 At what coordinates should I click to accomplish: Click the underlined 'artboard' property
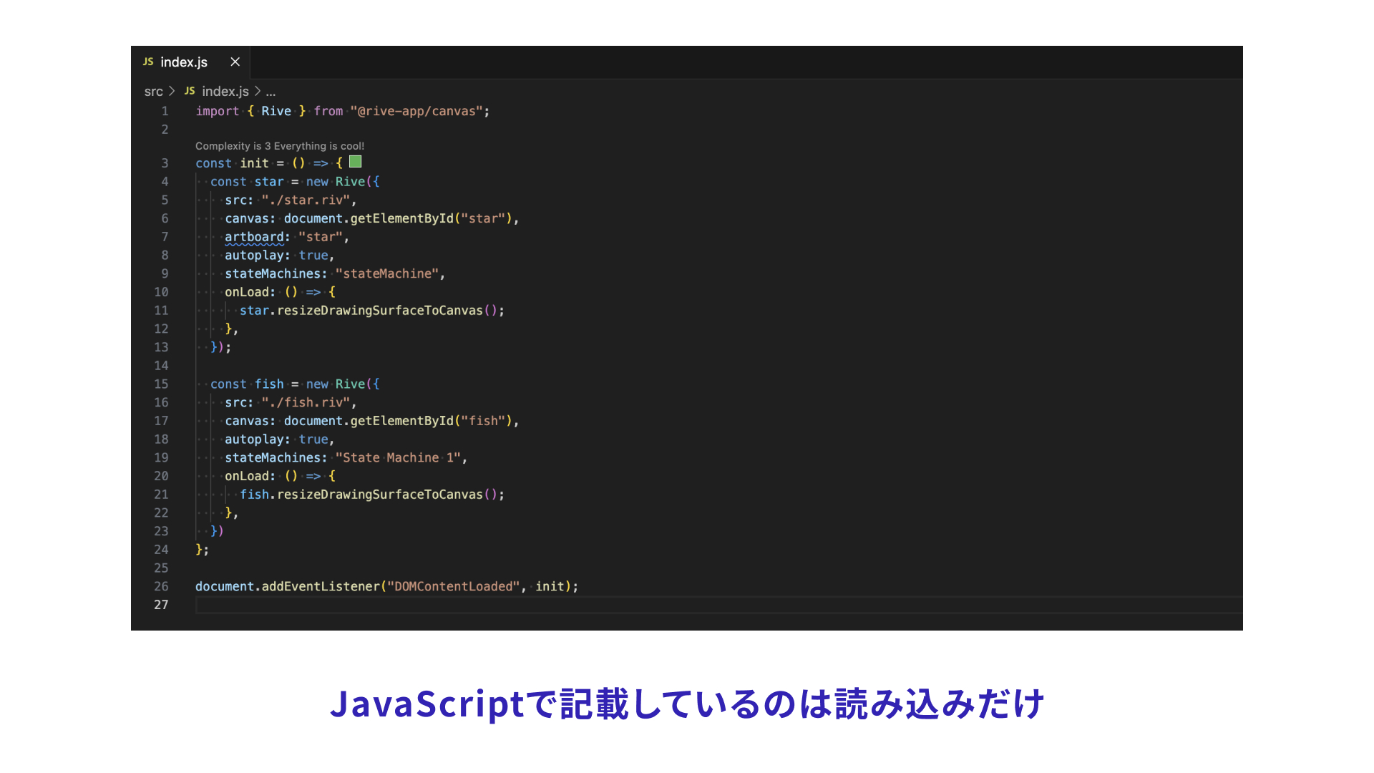(x=254, y=237)
